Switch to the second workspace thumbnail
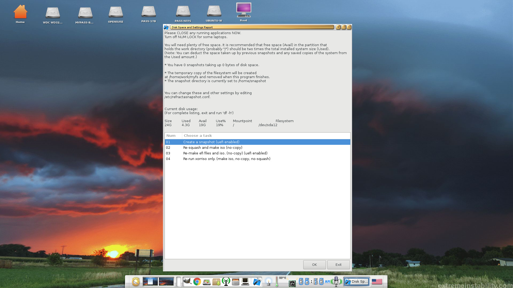The height and width of the screenshot is (288, 513). pos(166,282)
